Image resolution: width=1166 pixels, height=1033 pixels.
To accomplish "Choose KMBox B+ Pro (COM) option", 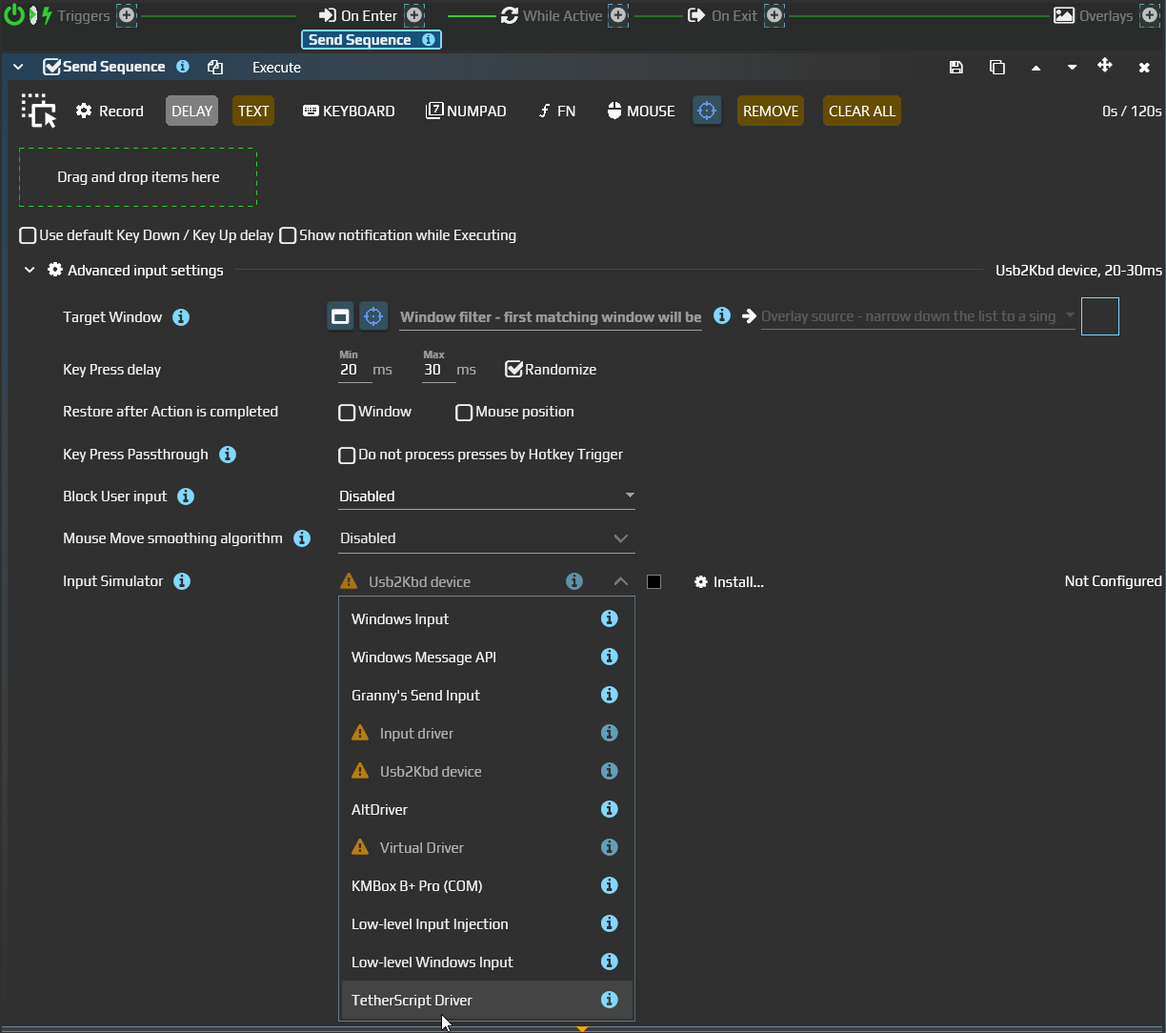I will [487, 886].
